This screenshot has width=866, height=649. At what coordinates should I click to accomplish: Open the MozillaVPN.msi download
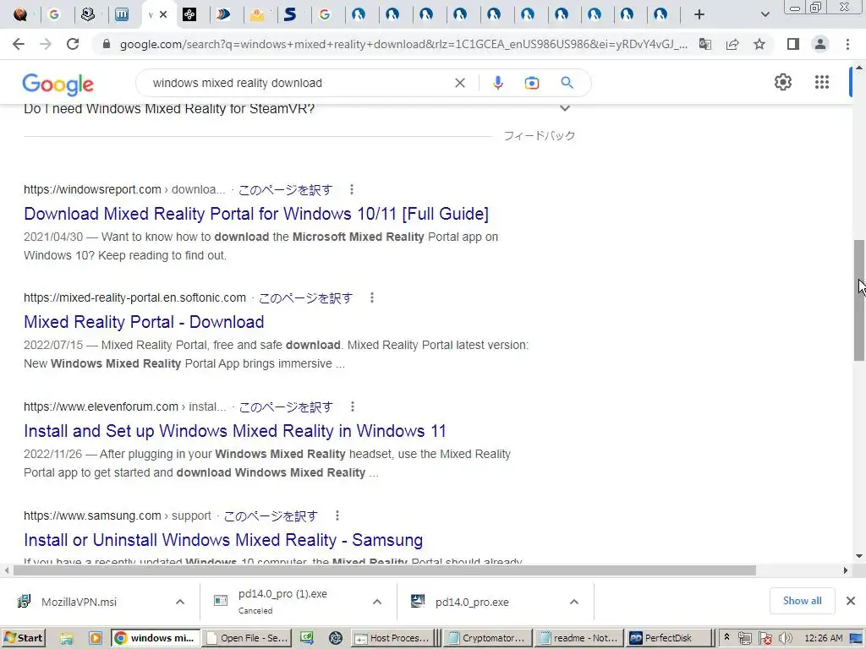(x=79, y=602)
